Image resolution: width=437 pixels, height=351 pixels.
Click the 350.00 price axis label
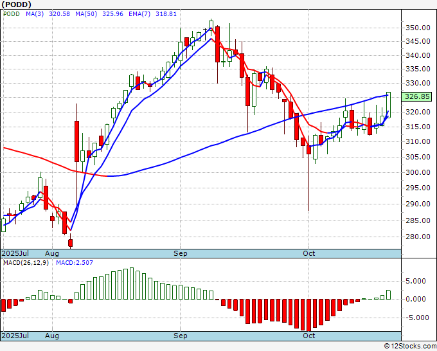click(x=418, y=28)
